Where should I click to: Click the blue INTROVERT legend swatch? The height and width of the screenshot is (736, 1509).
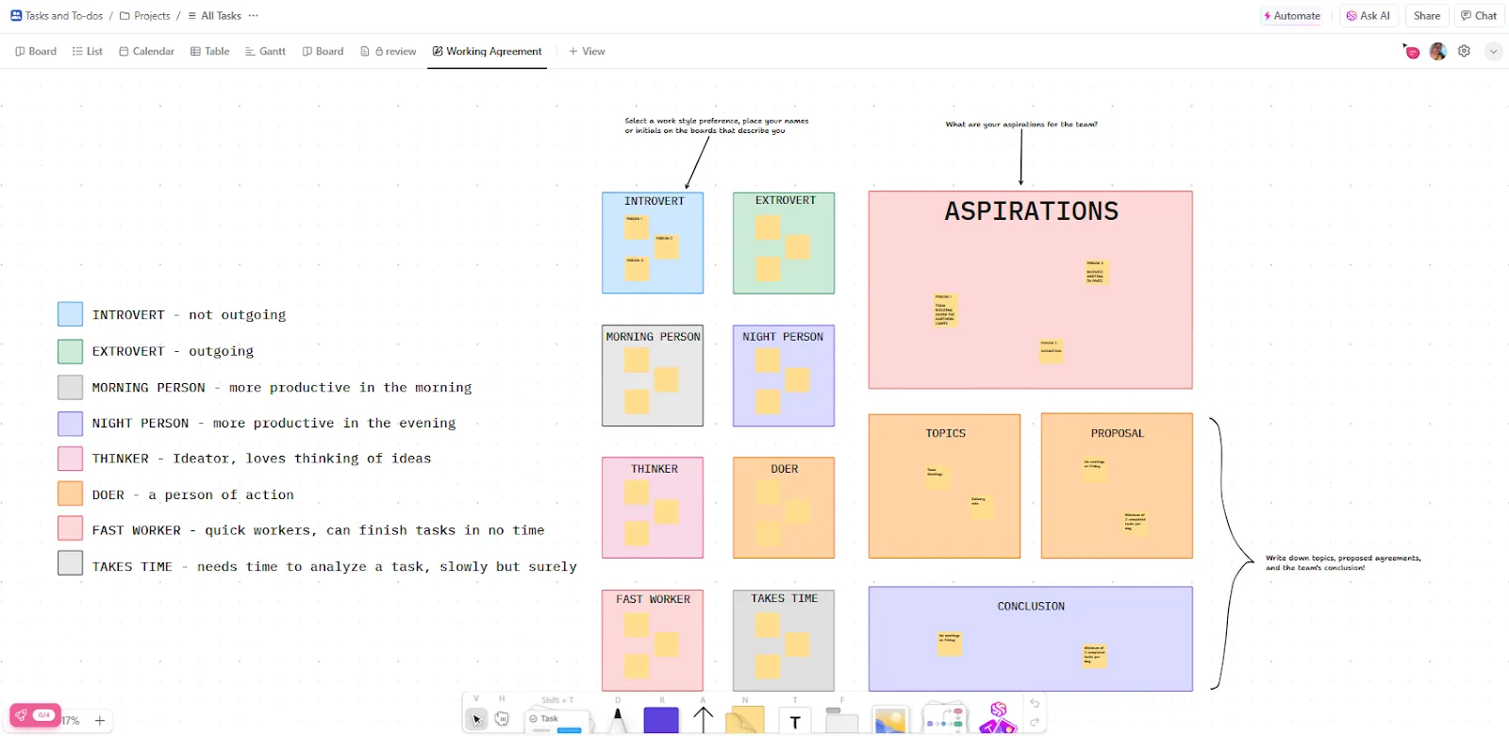click(x=70, y=314)
